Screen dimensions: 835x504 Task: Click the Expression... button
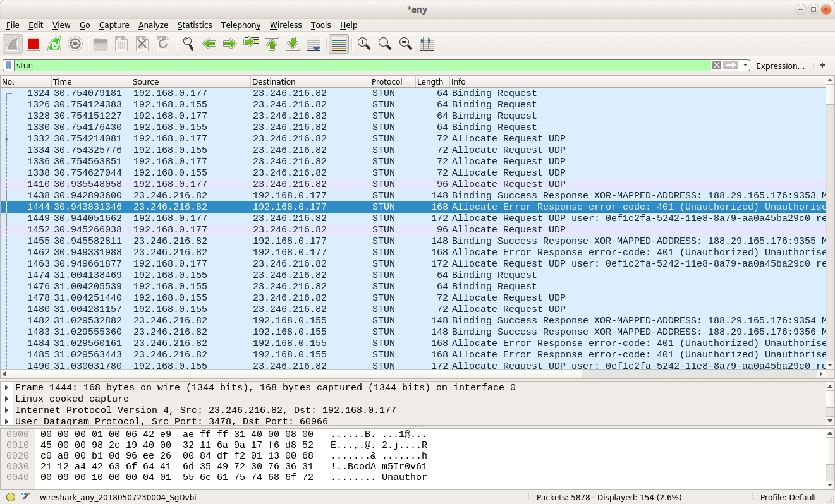pyautogui.click(x=780, y=66)
